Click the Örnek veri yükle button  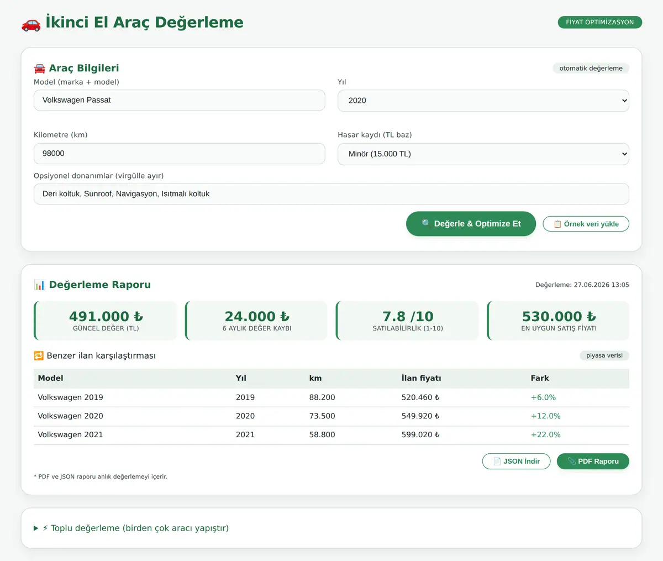click(586, 224)
